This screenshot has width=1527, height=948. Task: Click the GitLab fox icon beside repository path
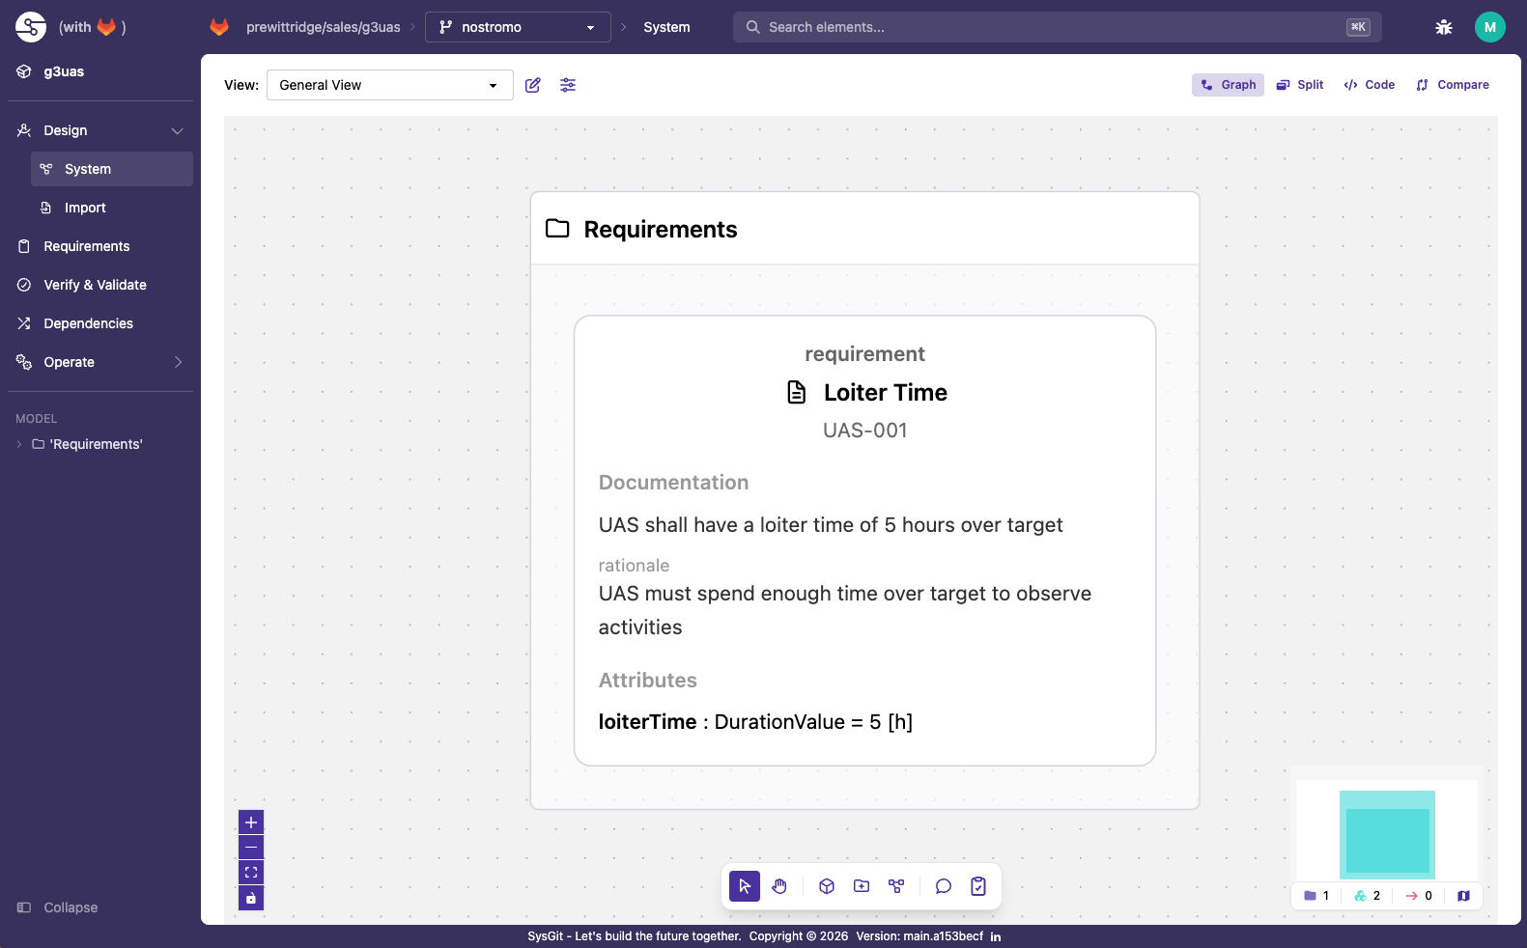219,27
